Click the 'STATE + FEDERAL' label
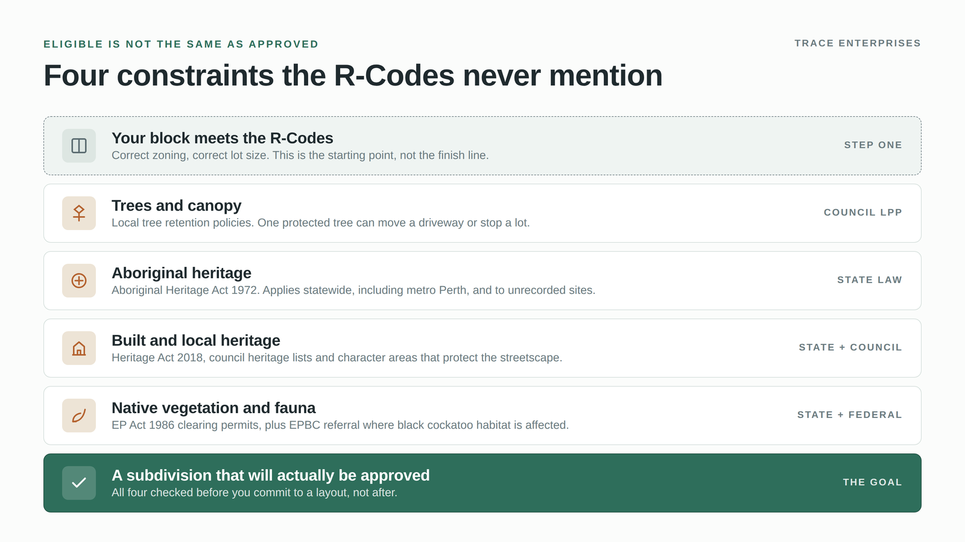Viewport: 965px width, 542px height. 850,415
